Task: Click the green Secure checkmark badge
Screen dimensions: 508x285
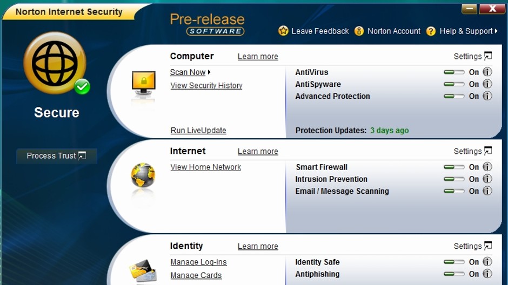Action: click(x=82, y=87)
